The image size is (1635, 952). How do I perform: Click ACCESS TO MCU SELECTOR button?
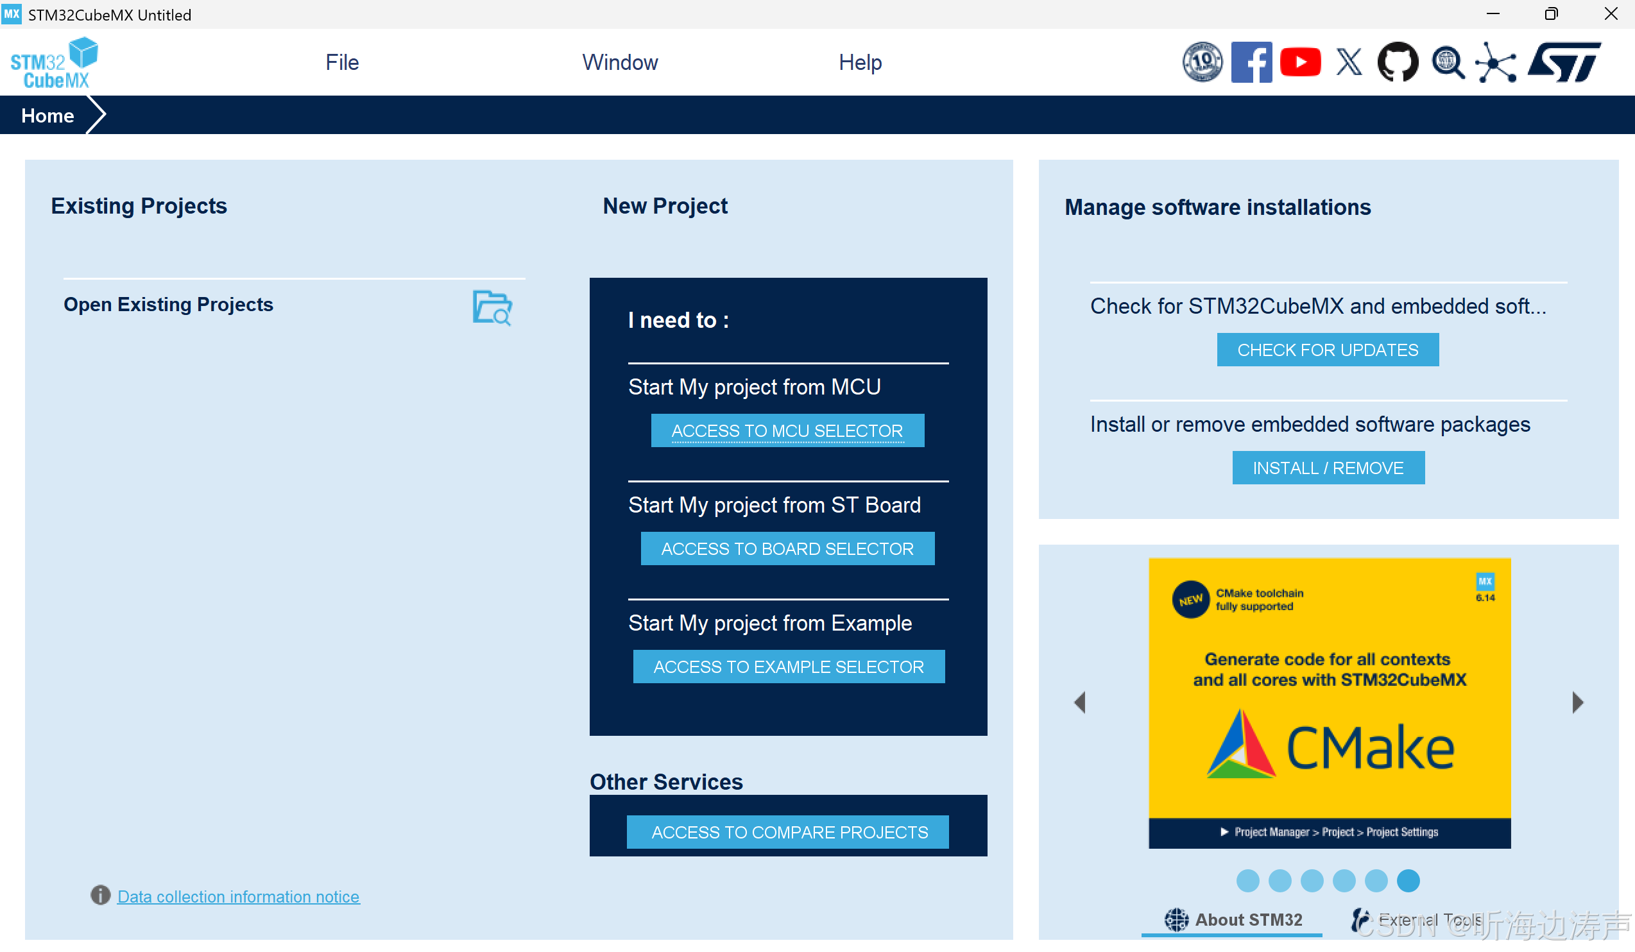pyautogui.click(x=787, y=430)
